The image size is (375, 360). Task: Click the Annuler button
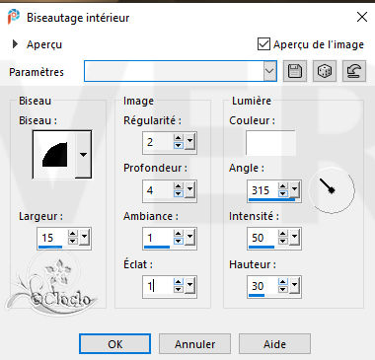pyautogui.click(x=194, y=344)
